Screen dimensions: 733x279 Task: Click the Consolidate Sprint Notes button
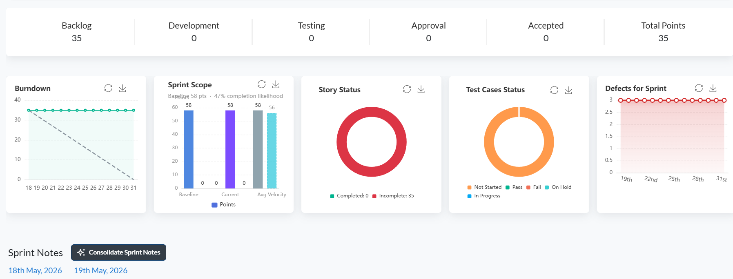coord(118,252)
